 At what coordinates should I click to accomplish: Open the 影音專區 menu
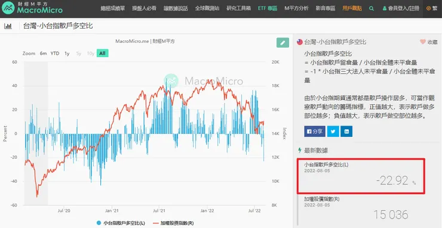coord(326,8)
